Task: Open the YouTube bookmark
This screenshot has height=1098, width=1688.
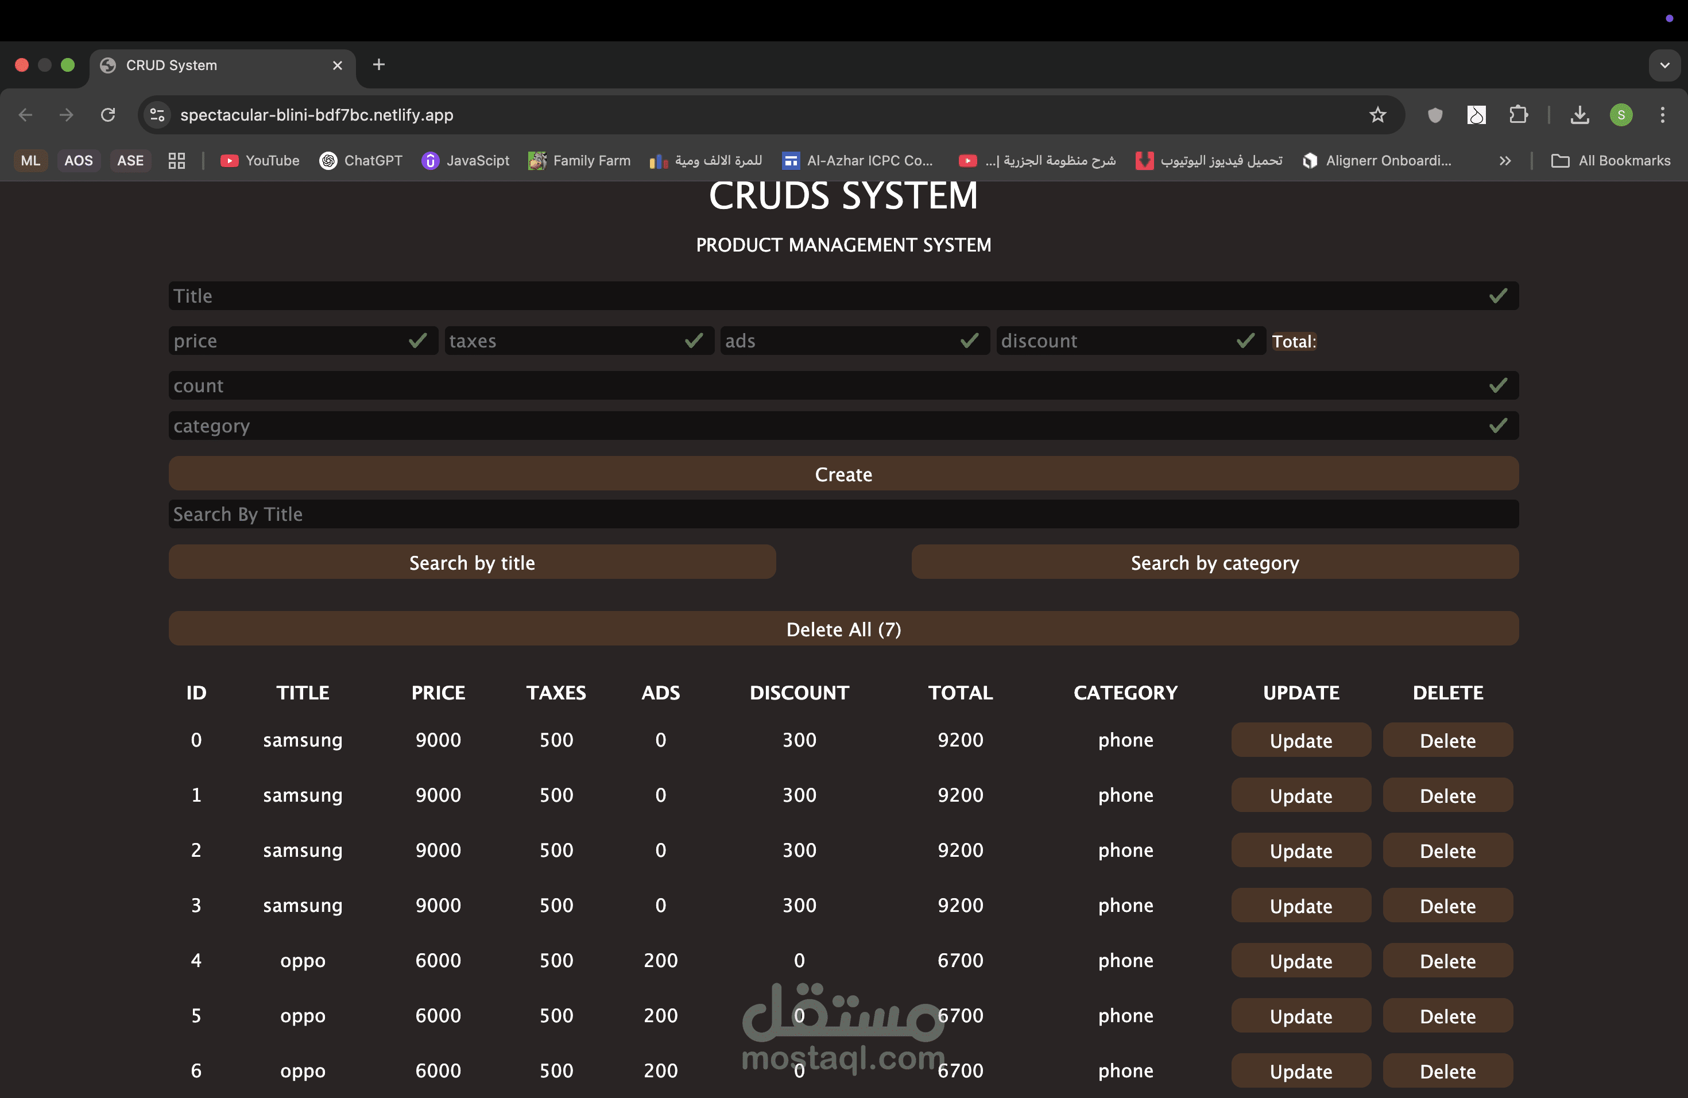Action: coord(260,161)
